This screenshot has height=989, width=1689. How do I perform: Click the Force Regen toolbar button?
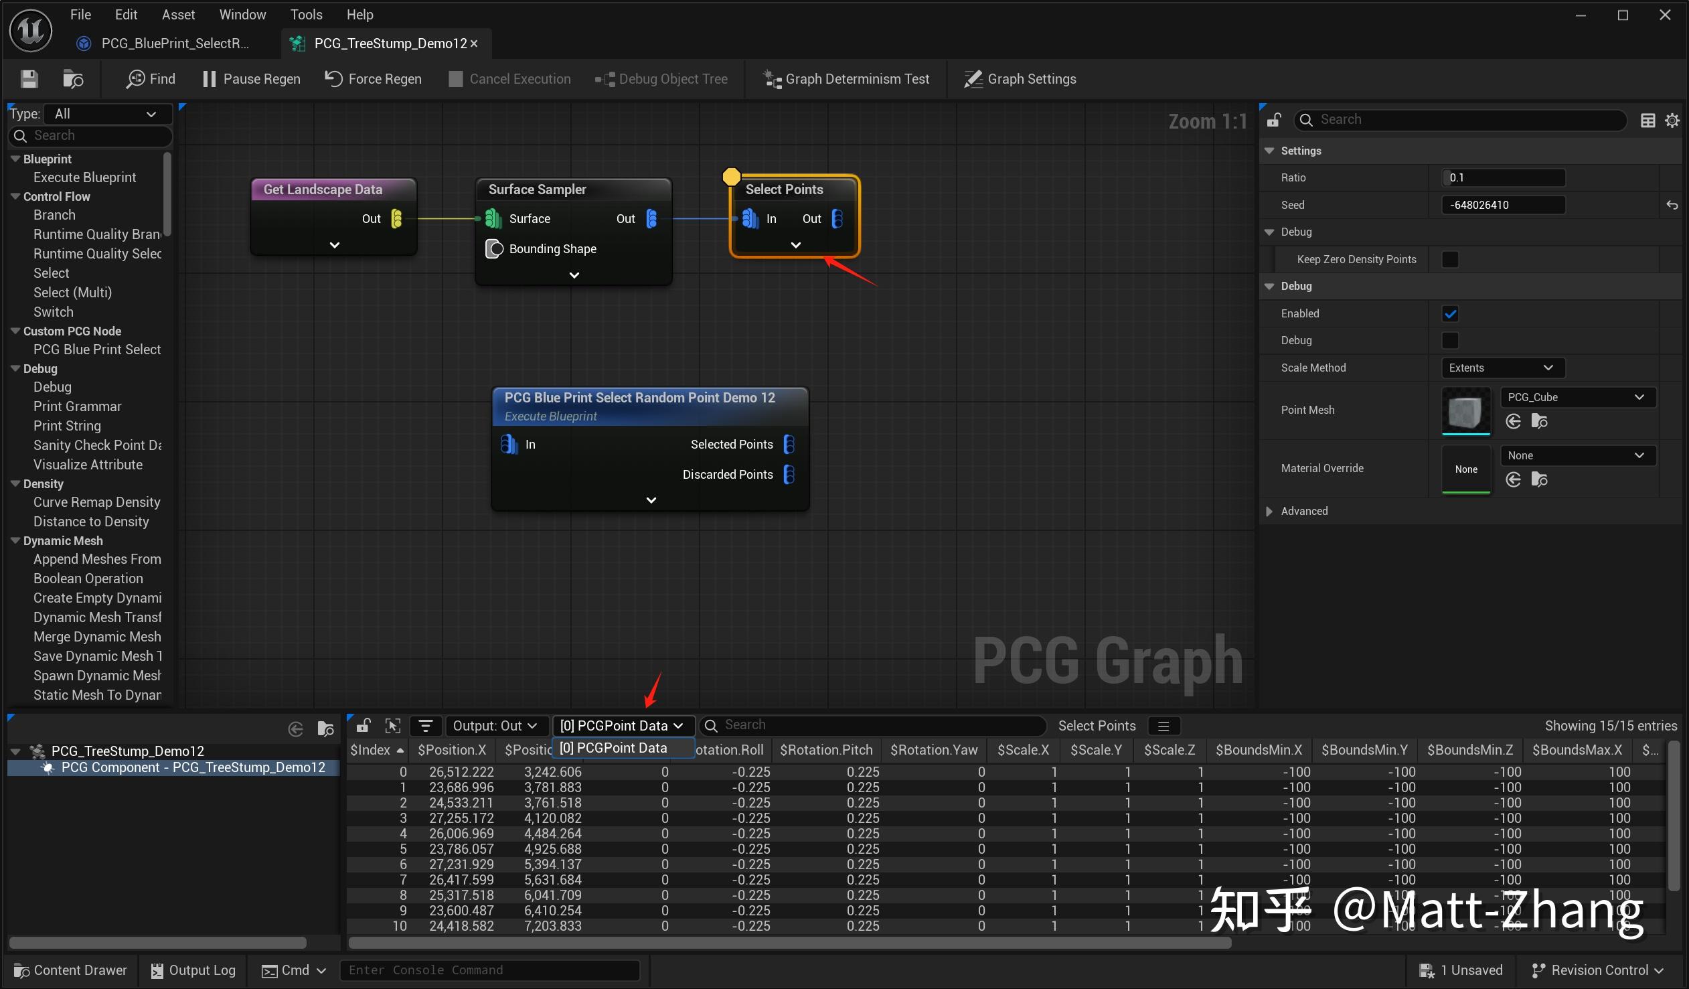click(x=374, y=79)
